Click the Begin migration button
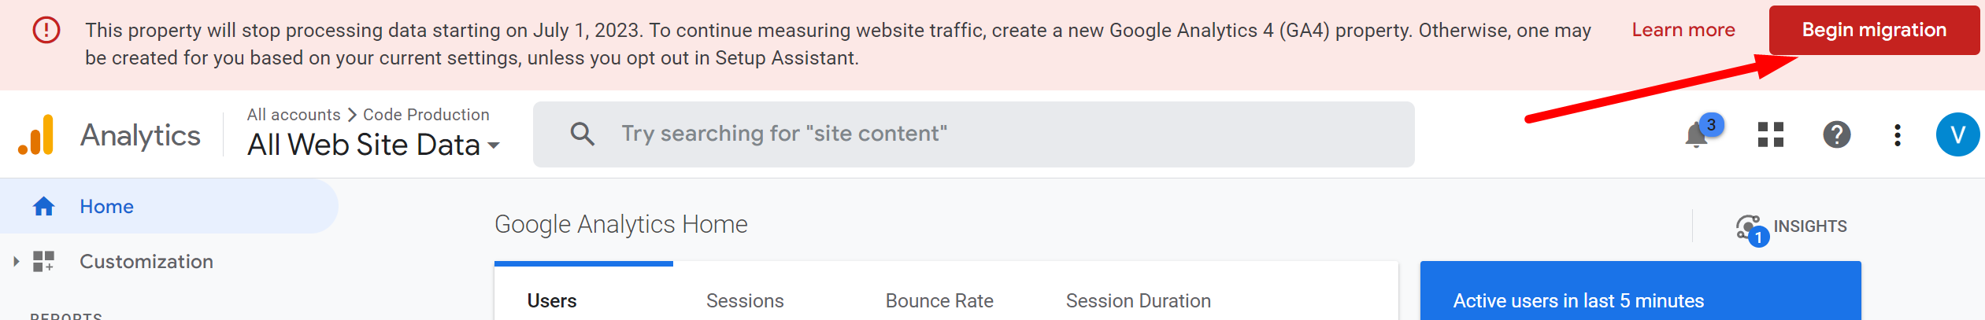1985x320 pixels. tap(1874, 30)
